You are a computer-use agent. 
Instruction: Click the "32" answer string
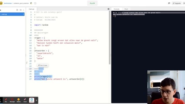[x=38, y=56]
